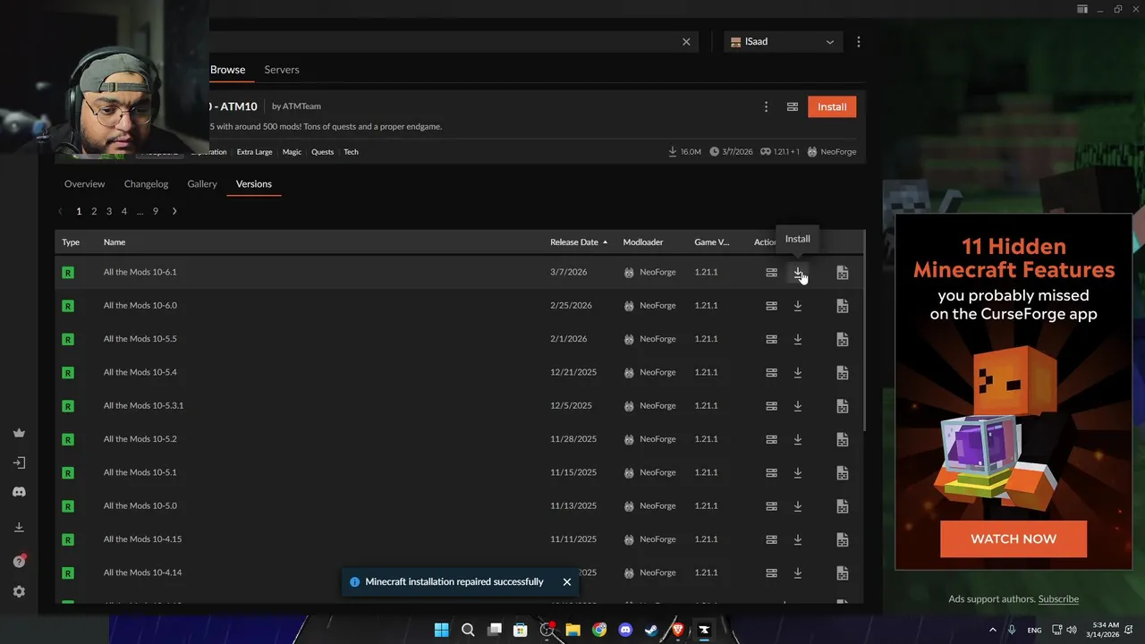
Task: Open the three-dot menu beside the Install button
Action: tap(766, 106)
